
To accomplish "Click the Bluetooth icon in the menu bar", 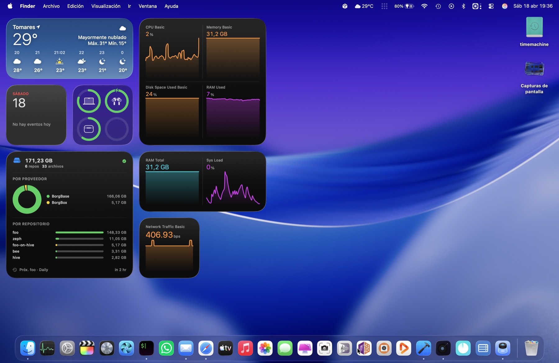I will pos(464,6).
